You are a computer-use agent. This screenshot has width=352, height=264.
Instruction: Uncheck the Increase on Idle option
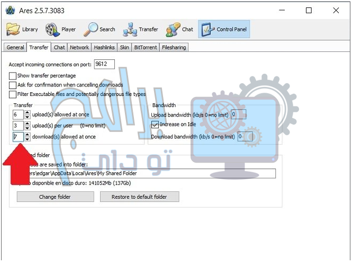[x=155, y=125]
